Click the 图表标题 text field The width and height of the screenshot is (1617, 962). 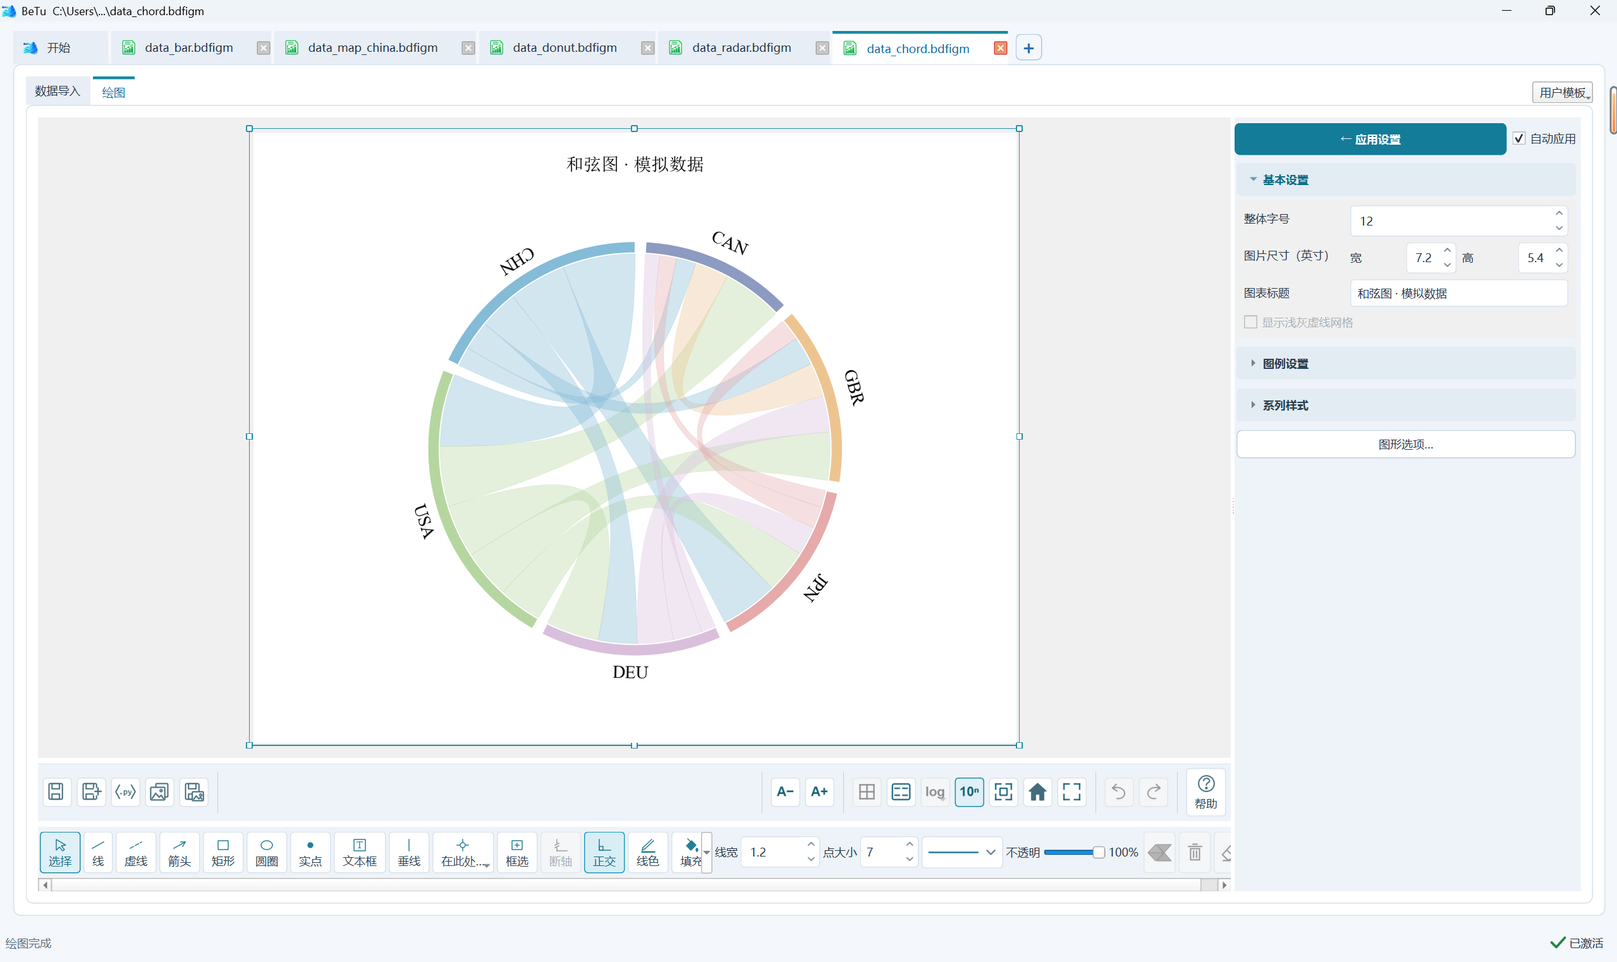(1459, 293)
